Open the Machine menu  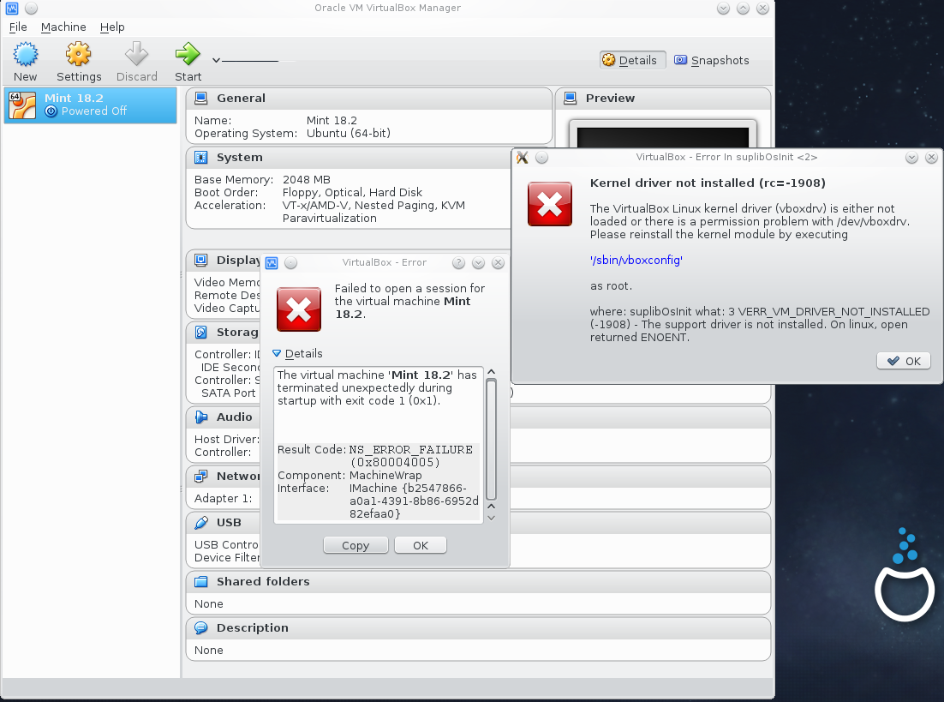coord(63,27)
